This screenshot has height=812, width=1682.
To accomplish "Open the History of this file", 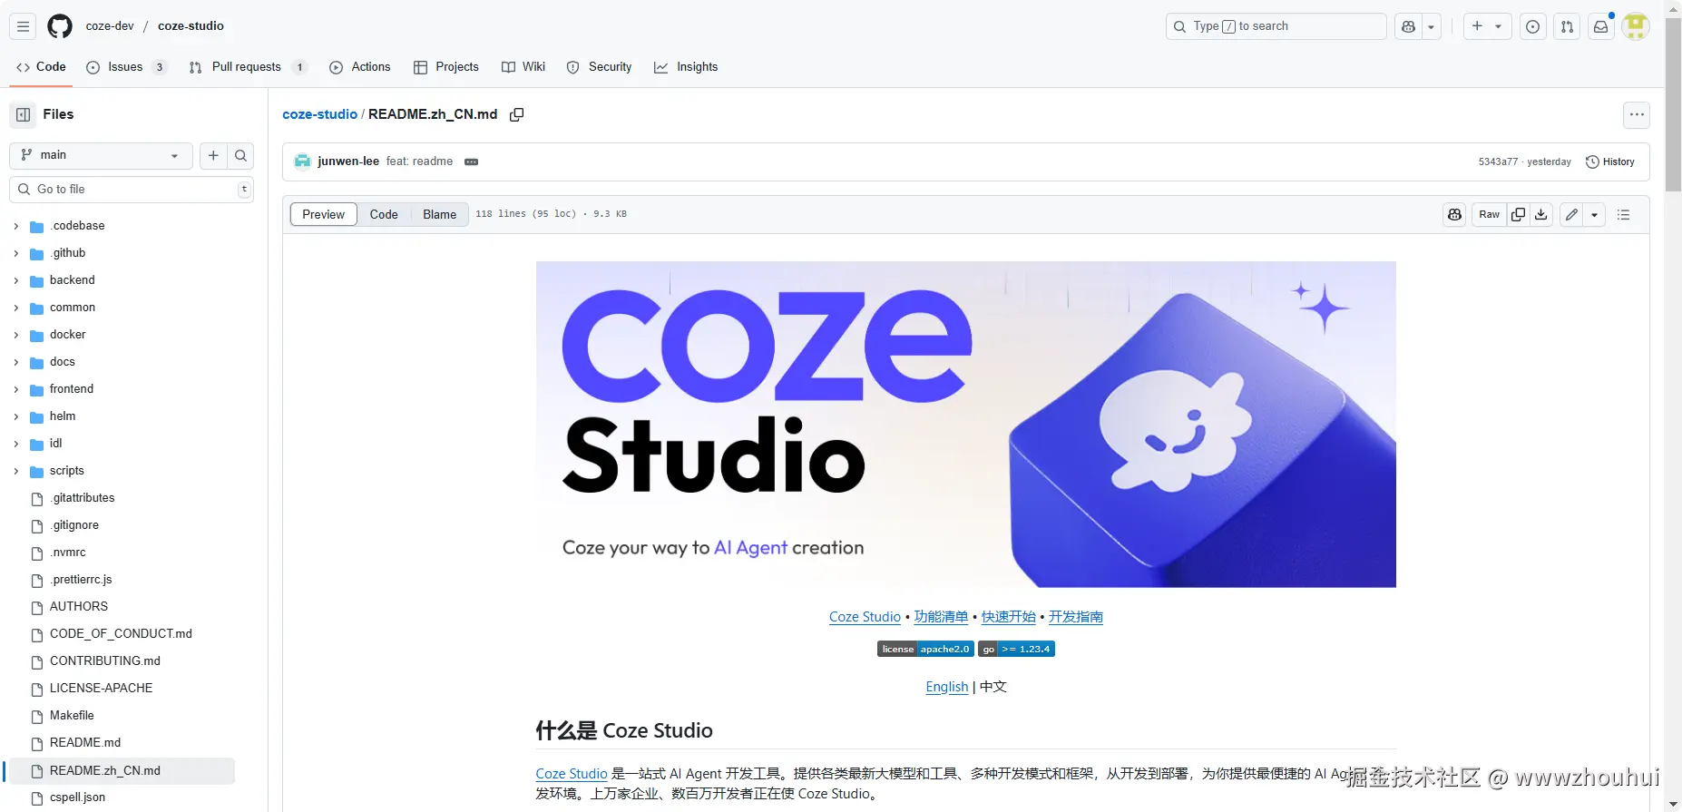I will pyautogui.click(x=1609, y=161).
